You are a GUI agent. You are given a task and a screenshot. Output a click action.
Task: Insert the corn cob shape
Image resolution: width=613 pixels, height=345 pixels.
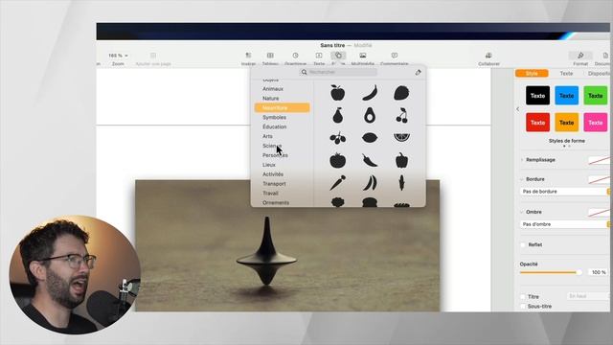(401, 183)
